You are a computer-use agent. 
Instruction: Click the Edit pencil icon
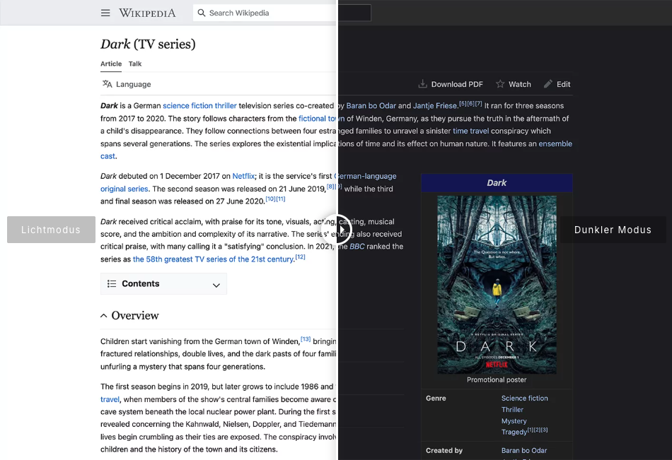[x=548, y=84]
